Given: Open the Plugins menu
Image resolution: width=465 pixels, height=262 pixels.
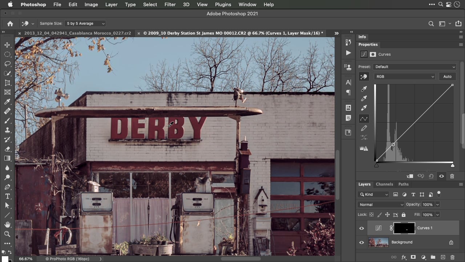Looking at the screenshot, I should click(223, 4).
